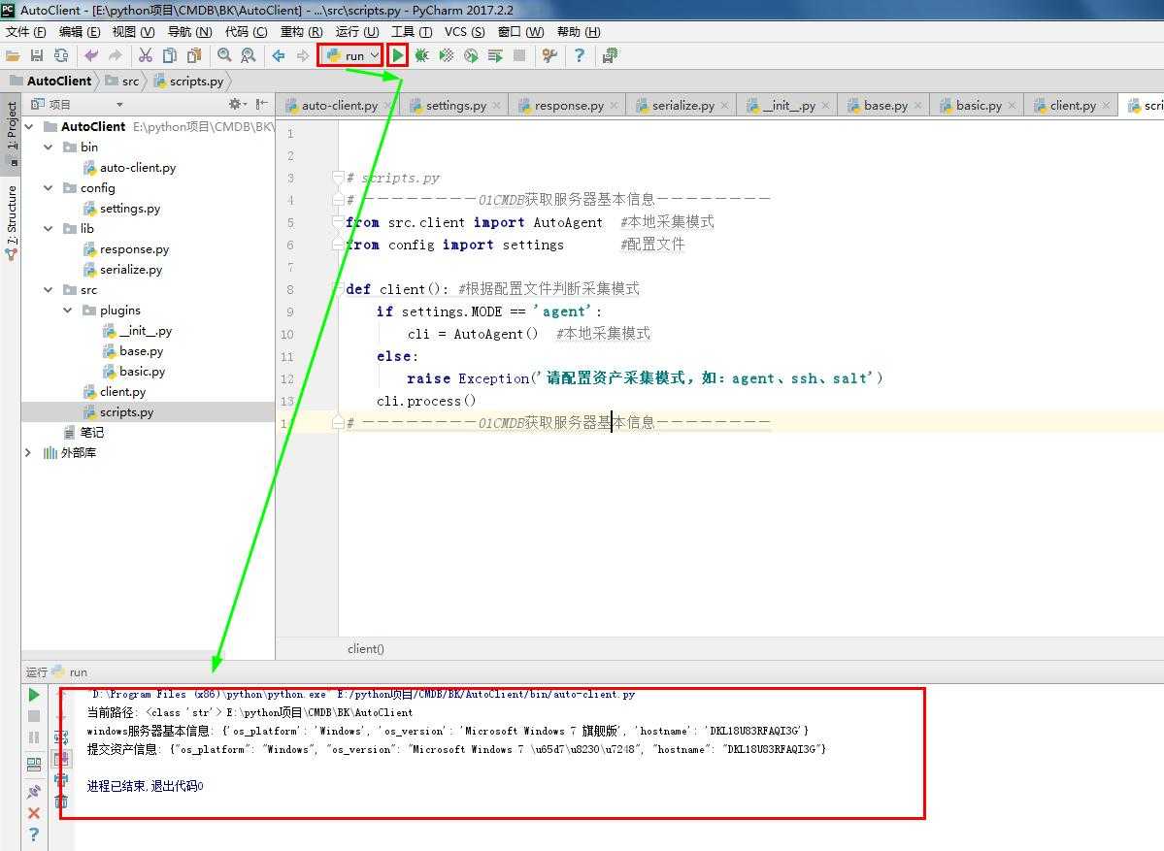1164x851 pixels.
Task: Collapse the plugins folder
Action: 68,311
